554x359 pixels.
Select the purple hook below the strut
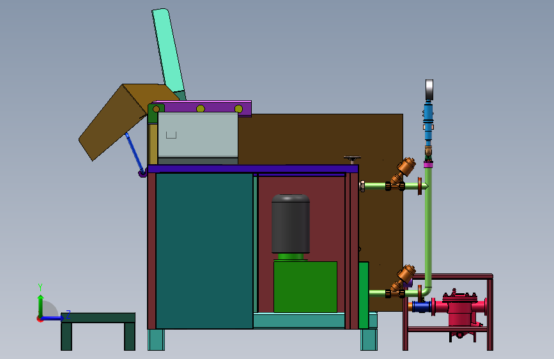pos(142,173)
